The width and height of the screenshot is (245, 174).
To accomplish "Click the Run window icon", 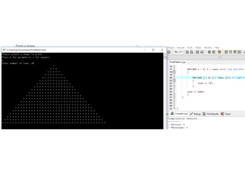I will point(231,52).
